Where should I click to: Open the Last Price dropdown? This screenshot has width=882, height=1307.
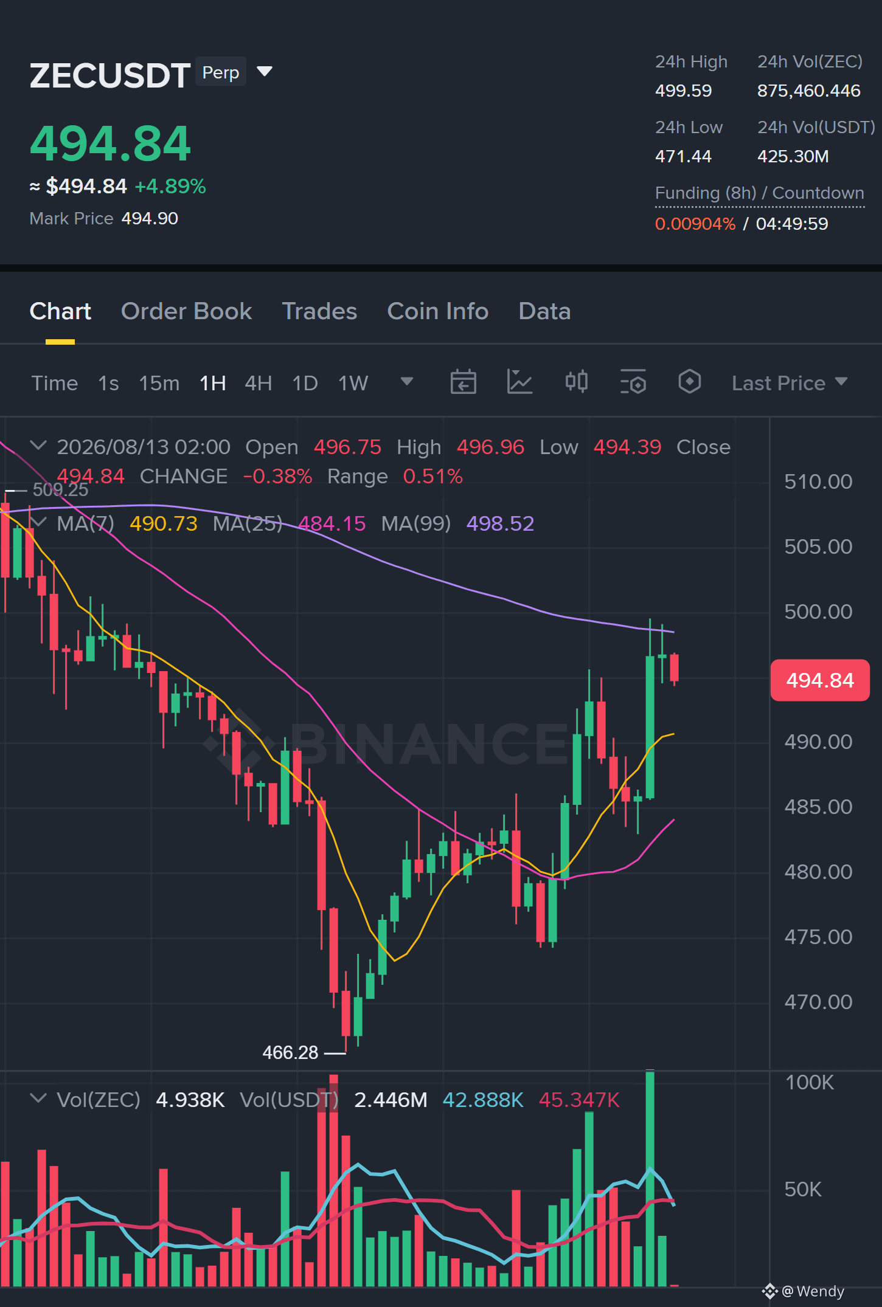click(789, 383)
